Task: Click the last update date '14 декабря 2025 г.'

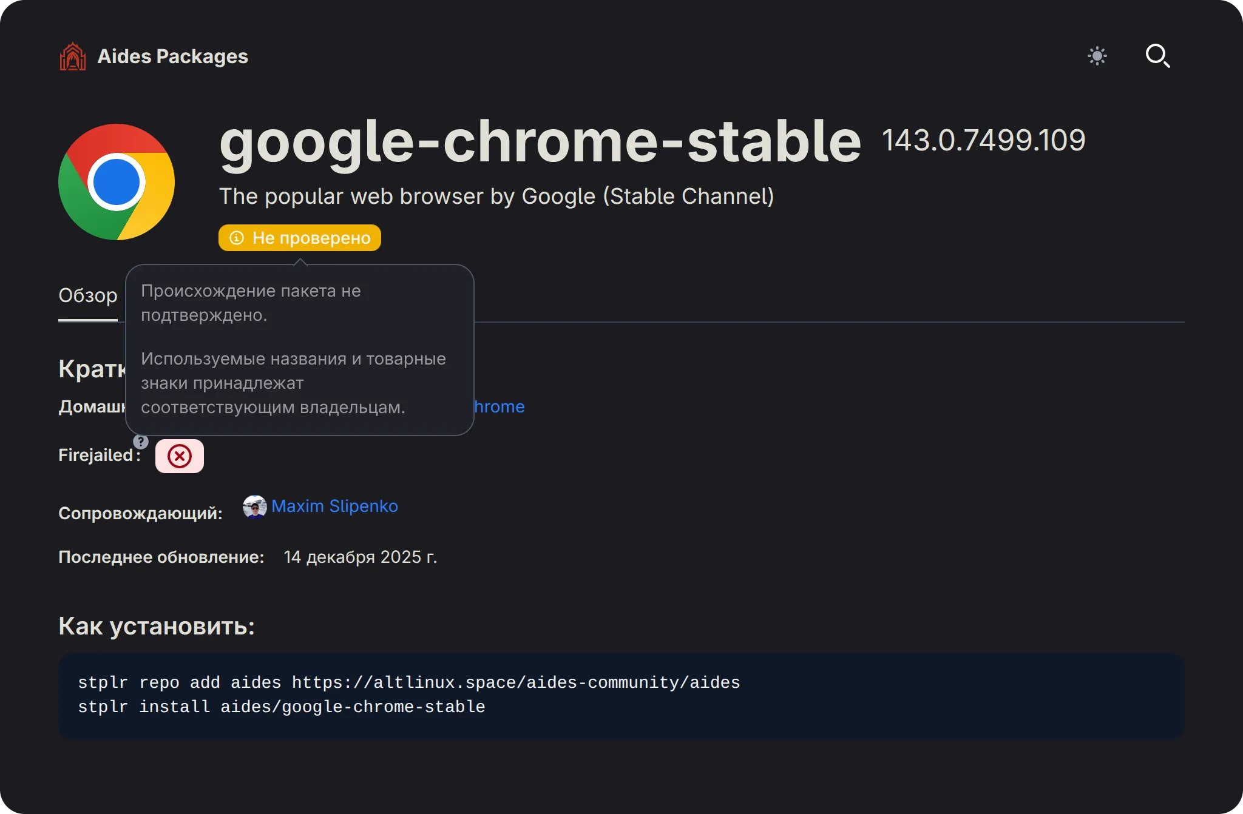Action: (360, 557)
